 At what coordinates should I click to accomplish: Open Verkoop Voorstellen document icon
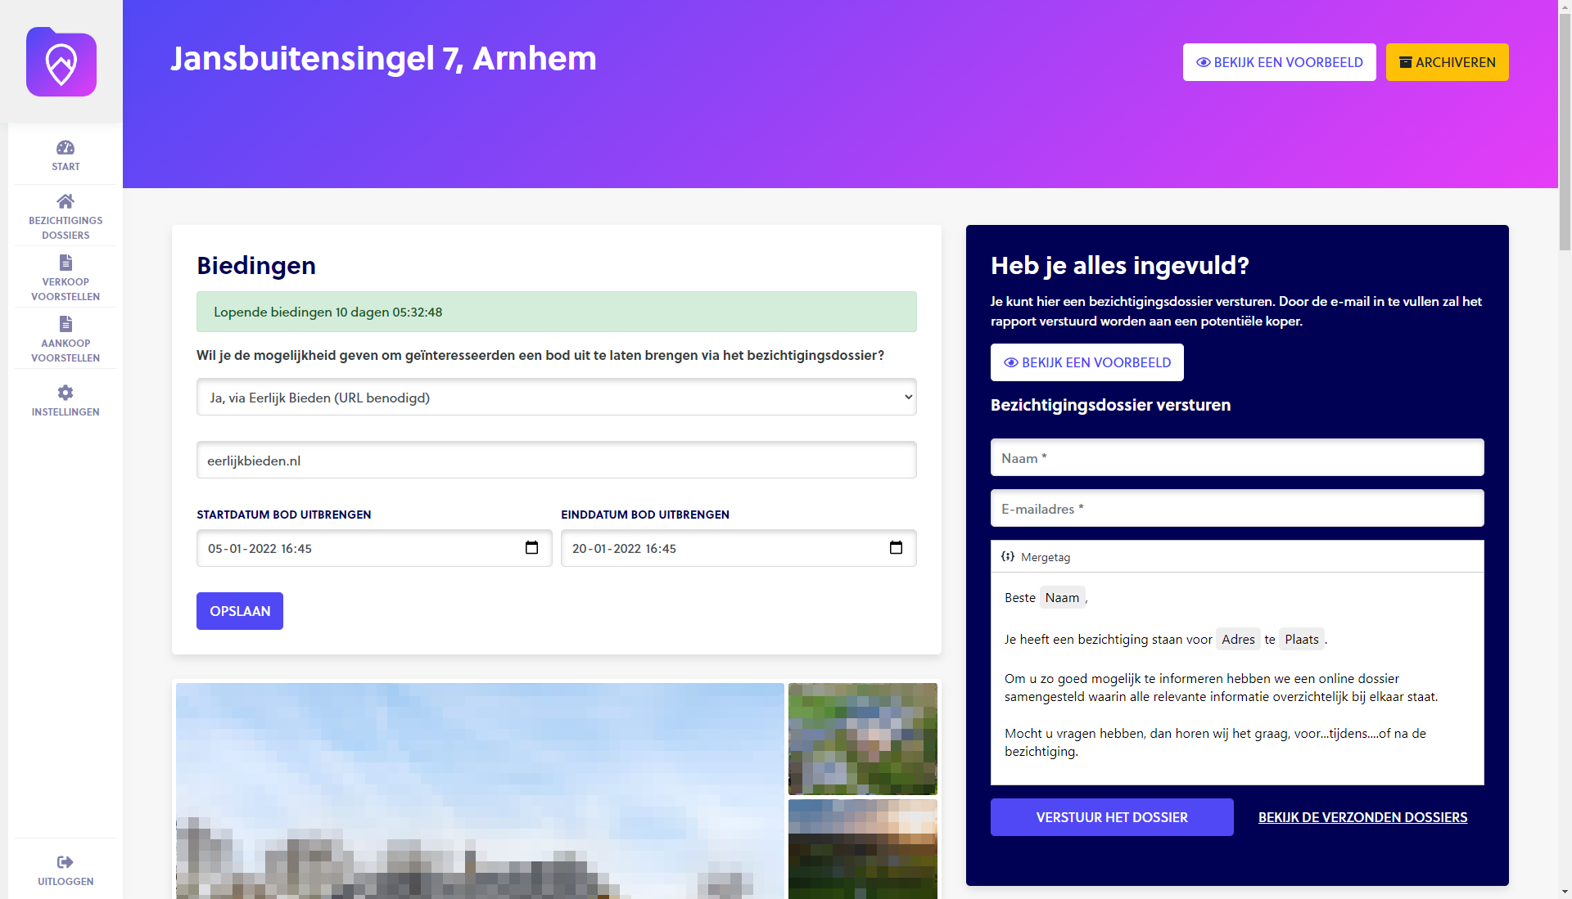[65, 263]
